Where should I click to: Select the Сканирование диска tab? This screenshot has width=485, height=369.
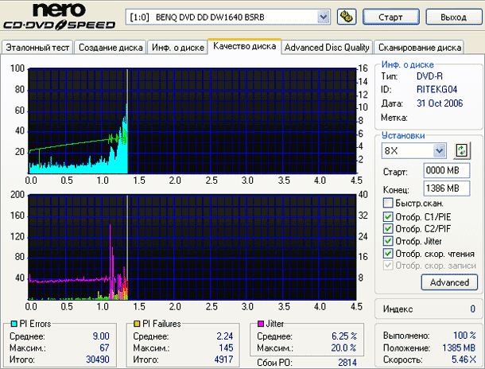[x=419, y=48]
